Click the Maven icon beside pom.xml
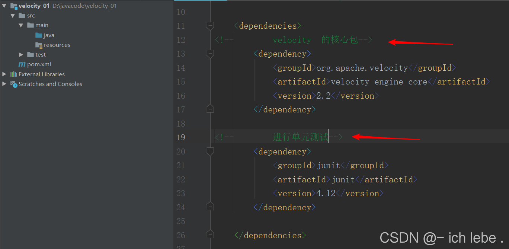 pos(22,64)
